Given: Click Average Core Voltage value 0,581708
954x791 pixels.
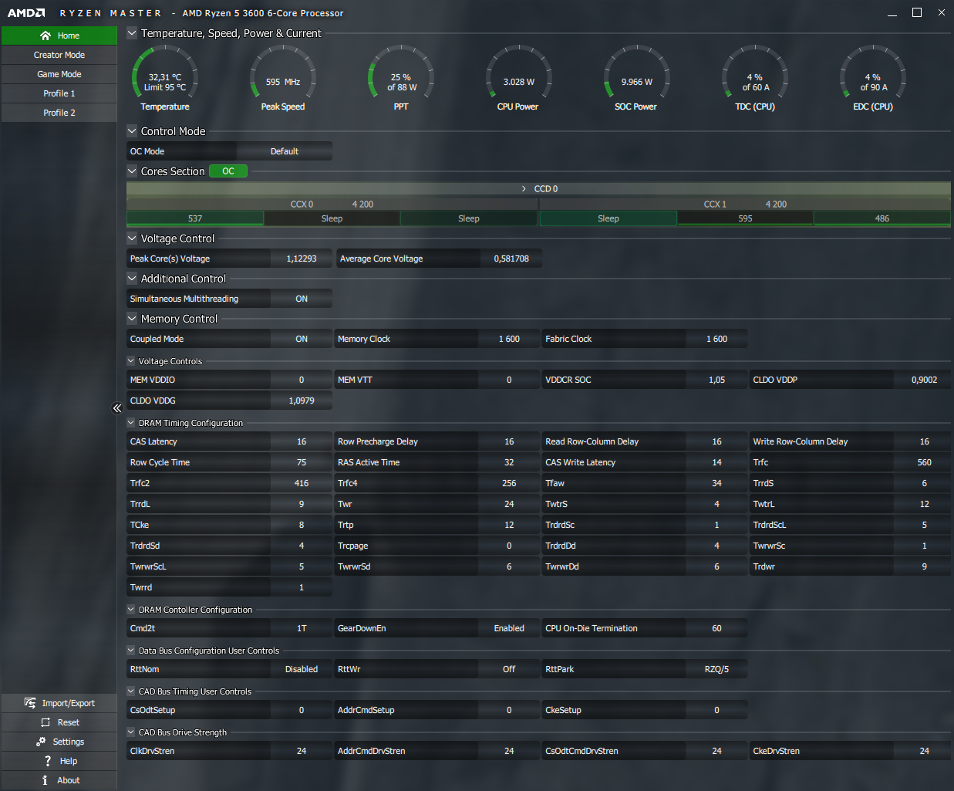Looking at the screenshot, I should pos(511,259).
